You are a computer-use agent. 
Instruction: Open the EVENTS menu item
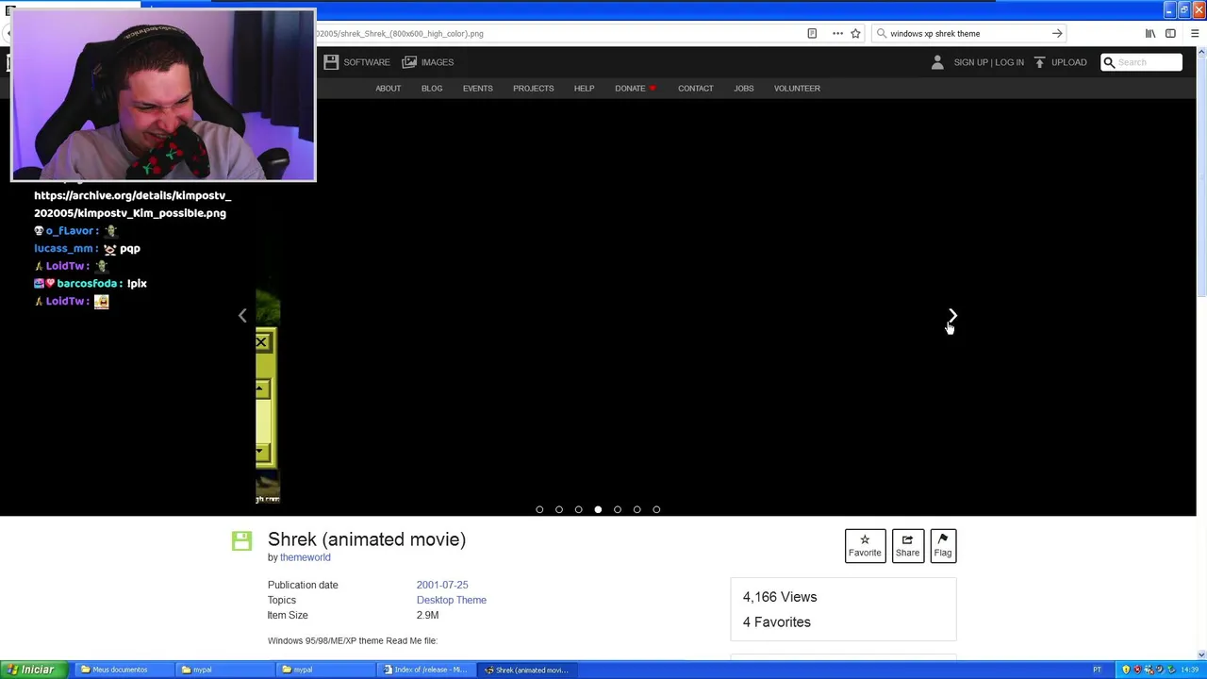[477, 88]
